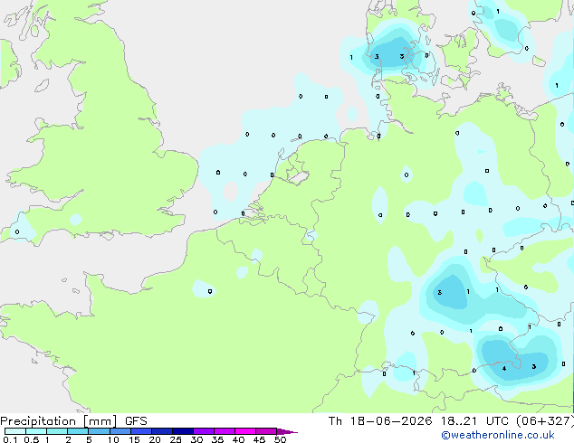This screenshot has width=574, height=443.
Task: Pick the legend swatch between 2 and 5
Action: tap(78, 431)
